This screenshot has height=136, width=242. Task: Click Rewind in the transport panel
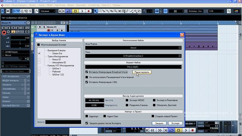coord(153,130)
